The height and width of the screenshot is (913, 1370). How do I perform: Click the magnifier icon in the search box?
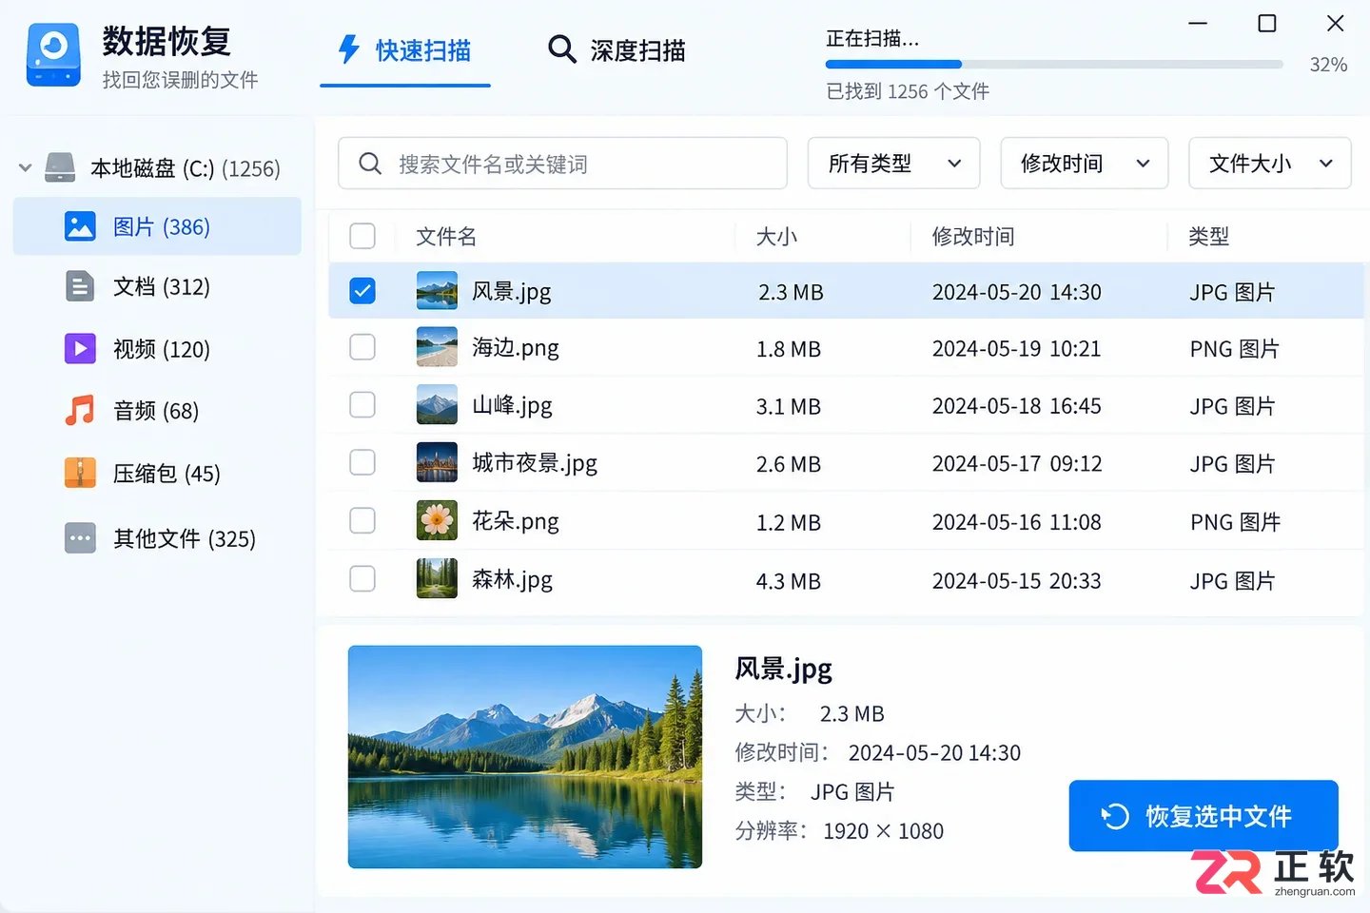[x=370, y=164]
